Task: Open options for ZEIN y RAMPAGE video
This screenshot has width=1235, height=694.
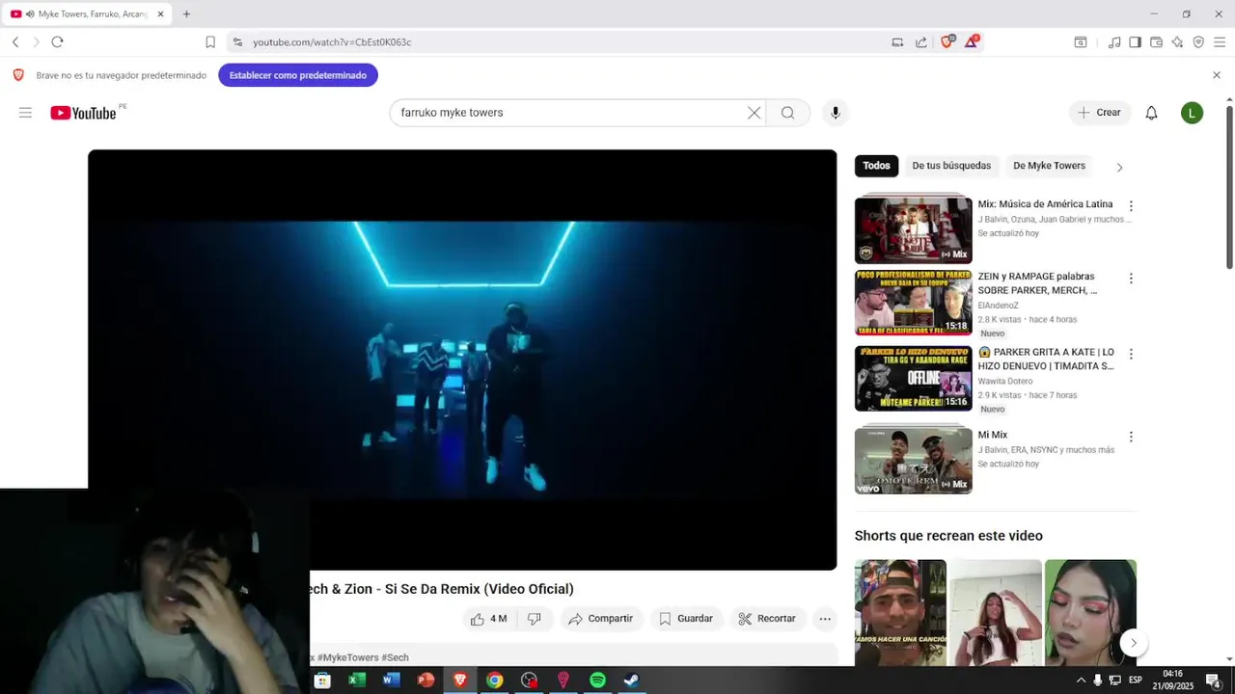Action: (1131, 279)
